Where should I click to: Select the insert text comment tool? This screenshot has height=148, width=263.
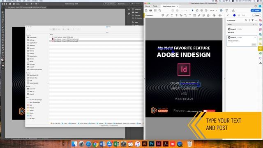click(x=185, y=15)
